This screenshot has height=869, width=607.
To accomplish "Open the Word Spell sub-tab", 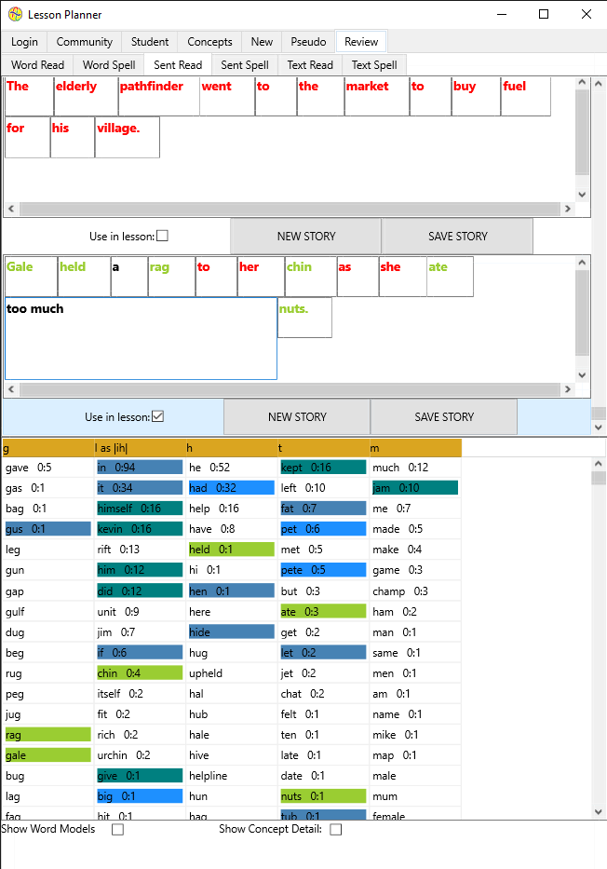I will 109,65.
